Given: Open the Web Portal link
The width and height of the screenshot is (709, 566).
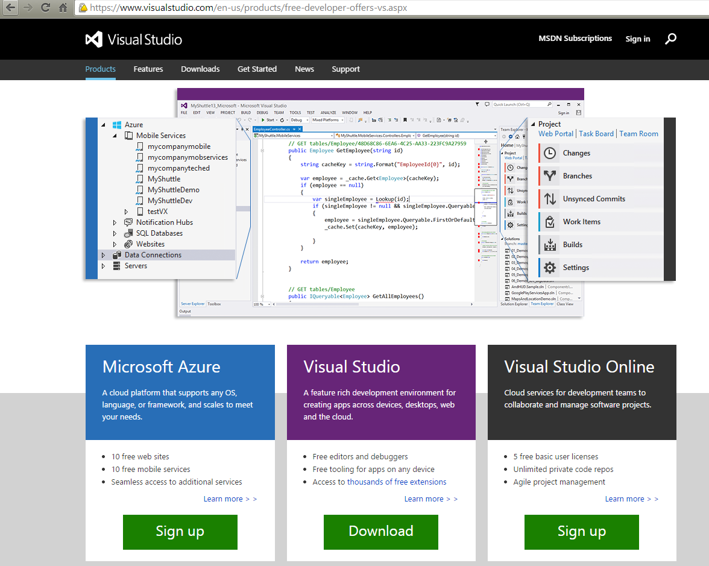Looking at the screenshot, I should pos(556,134).
